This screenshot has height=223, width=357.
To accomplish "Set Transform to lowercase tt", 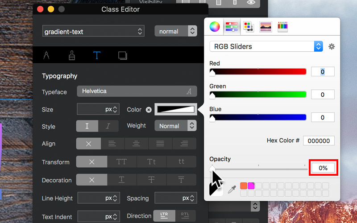I will 182,162.
